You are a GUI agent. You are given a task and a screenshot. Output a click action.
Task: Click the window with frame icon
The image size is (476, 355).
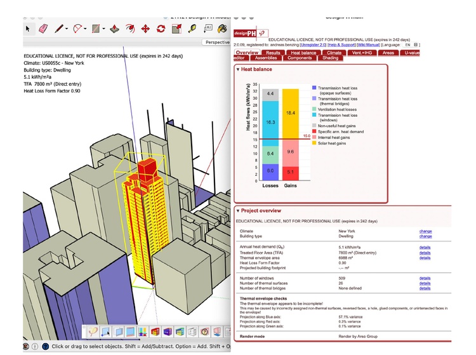130,332
